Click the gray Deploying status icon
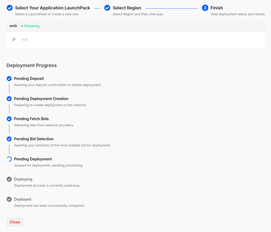 pos(9,179)
